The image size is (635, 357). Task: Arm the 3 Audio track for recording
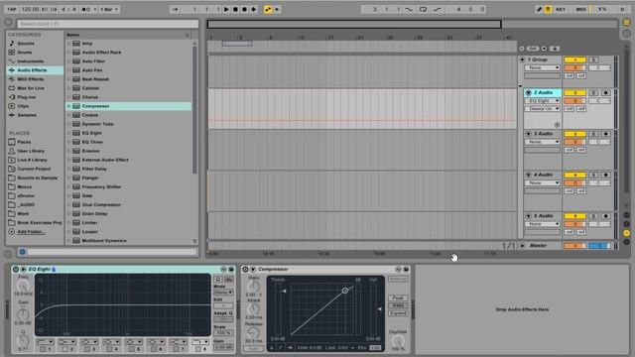point(606,134)
